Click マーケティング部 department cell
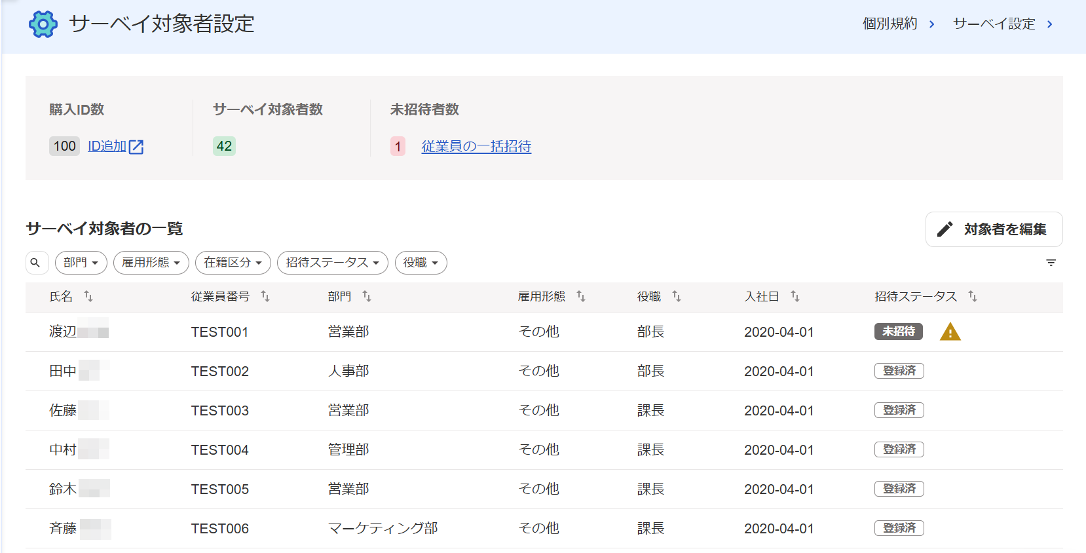The height and width of the screenshot is (553, 1086). 383,528
